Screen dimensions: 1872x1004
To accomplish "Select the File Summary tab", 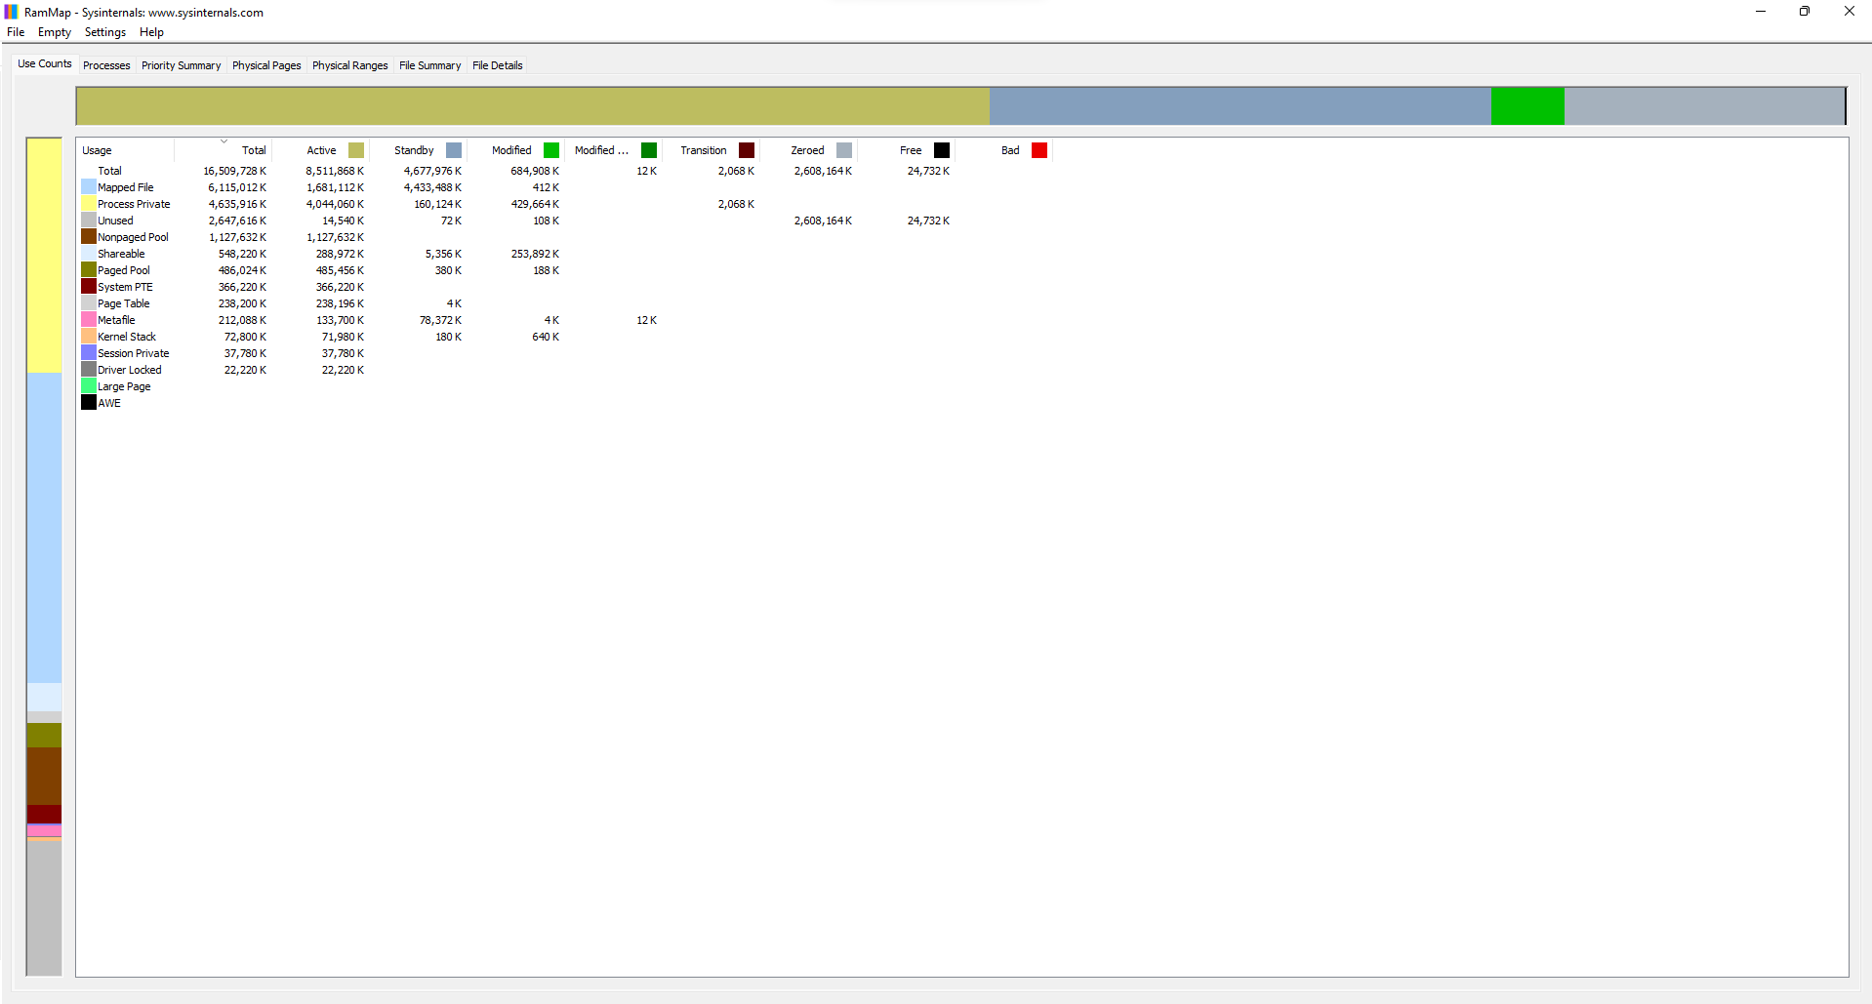I will coord(429,65).
